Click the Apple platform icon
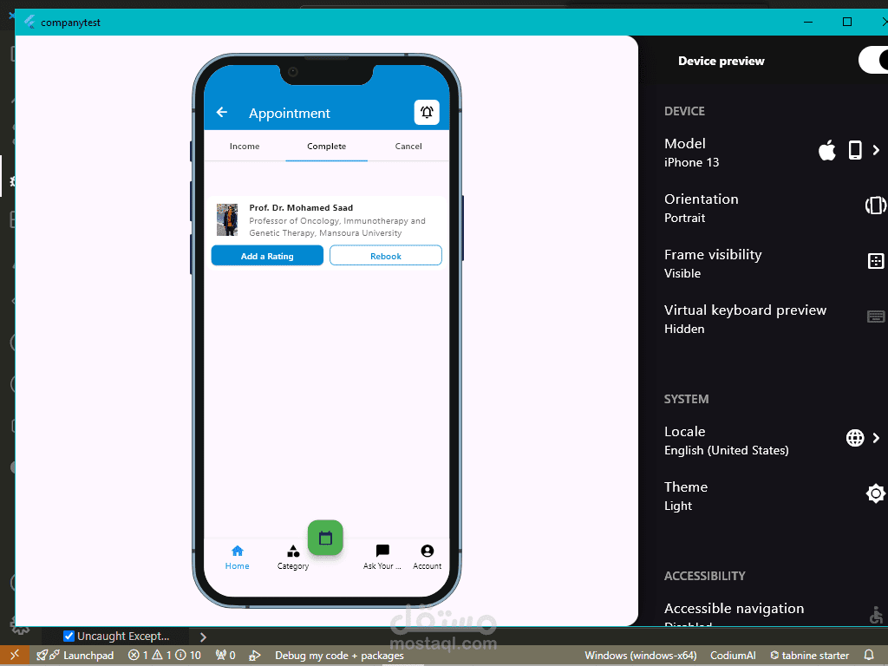The width and height of the screenshot is (888, 666). click(826, 150)
